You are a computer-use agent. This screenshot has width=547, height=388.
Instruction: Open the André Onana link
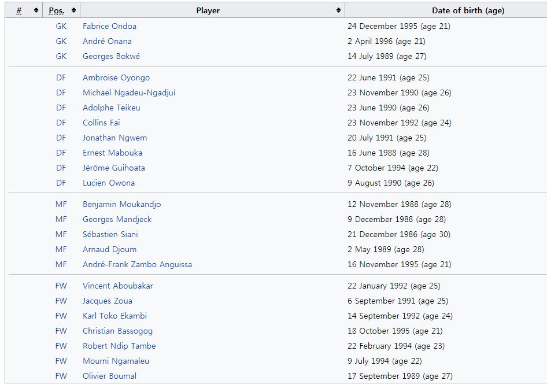[107, 41]
